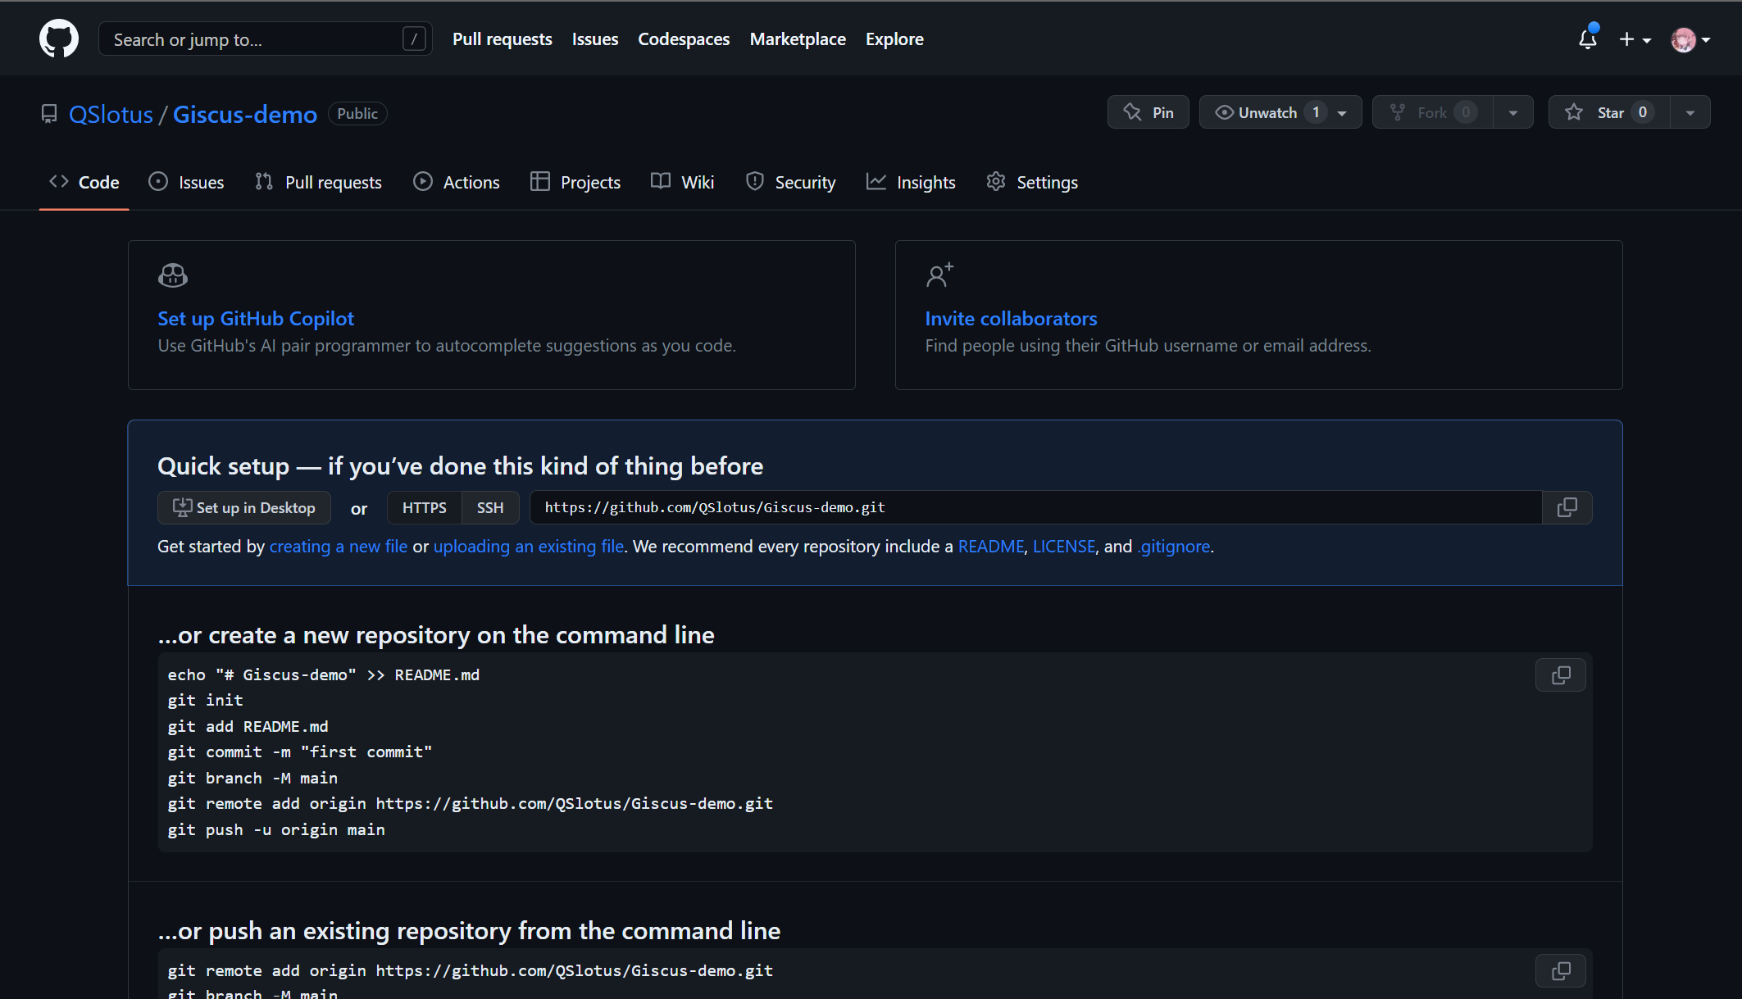Screen dimensions: 1742x999
Task: Expand the Unwatch notification dropdown
Action: click(x=1342, y=113)
